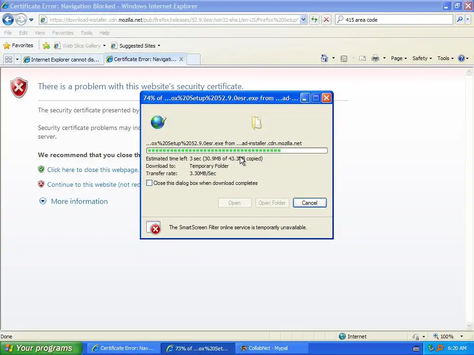Refresh the page with green arrows icon

tap(314, 19)
